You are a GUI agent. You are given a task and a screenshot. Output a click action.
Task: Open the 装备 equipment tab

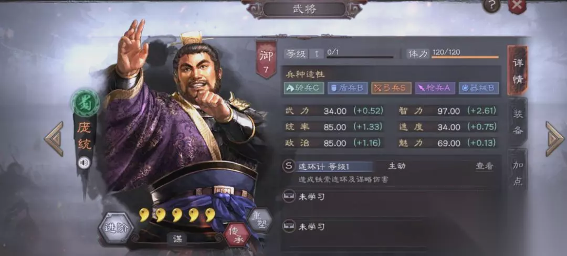518,122
